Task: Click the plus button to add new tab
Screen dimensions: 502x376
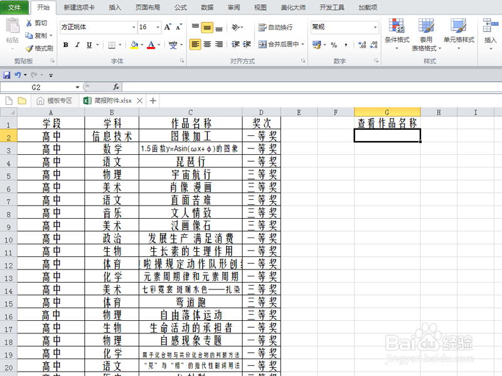Action: tap(153, 101)
